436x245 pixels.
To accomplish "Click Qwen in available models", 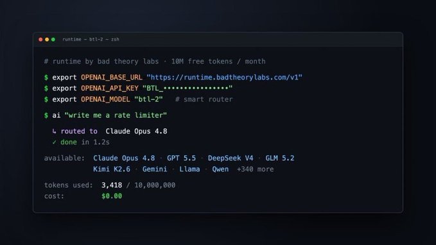I will [220, 169].
